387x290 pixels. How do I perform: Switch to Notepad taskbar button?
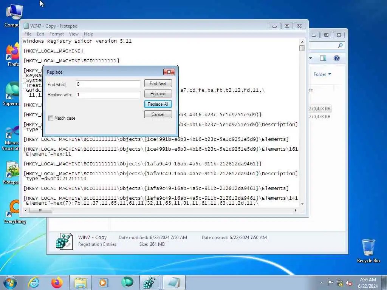[x=174, y=282]
